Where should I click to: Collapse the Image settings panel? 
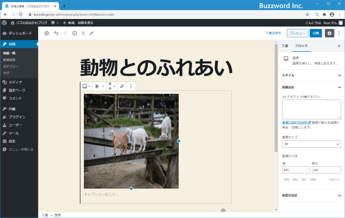(311, 87)
